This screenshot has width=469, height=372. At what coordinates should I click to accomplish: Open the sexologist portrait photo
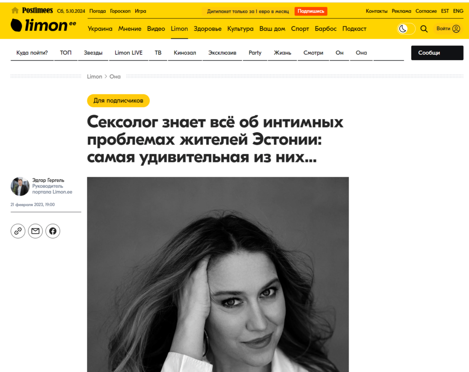(x=218, y=274)
